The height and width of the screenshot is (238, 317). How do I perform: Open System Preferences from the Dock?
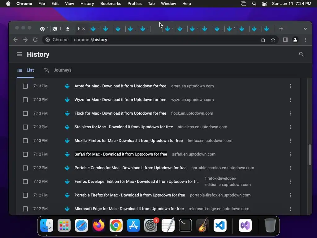click(151, 225)
